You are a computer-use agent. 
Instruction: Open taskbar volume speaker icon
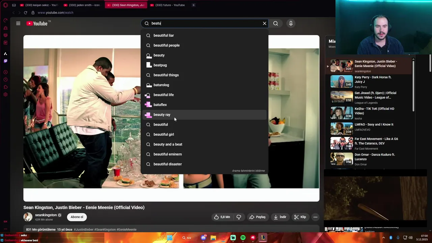[411, 238]
